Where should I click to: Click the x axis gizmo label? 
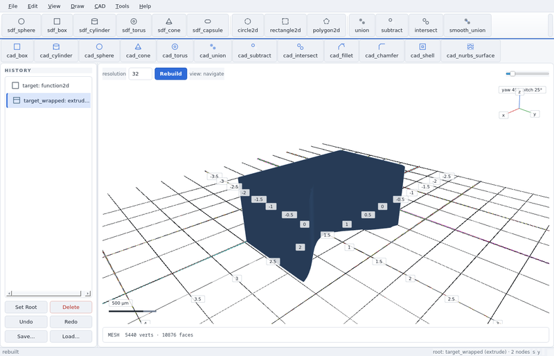tap(503, 115)
